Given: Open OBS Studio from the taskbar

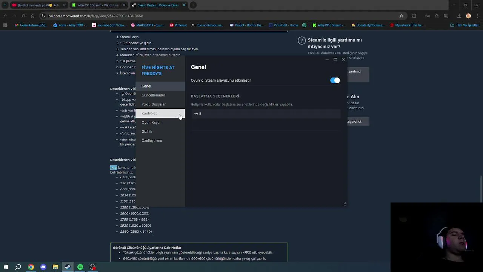Looking at the screenshot, I should [x=92, y=267].
